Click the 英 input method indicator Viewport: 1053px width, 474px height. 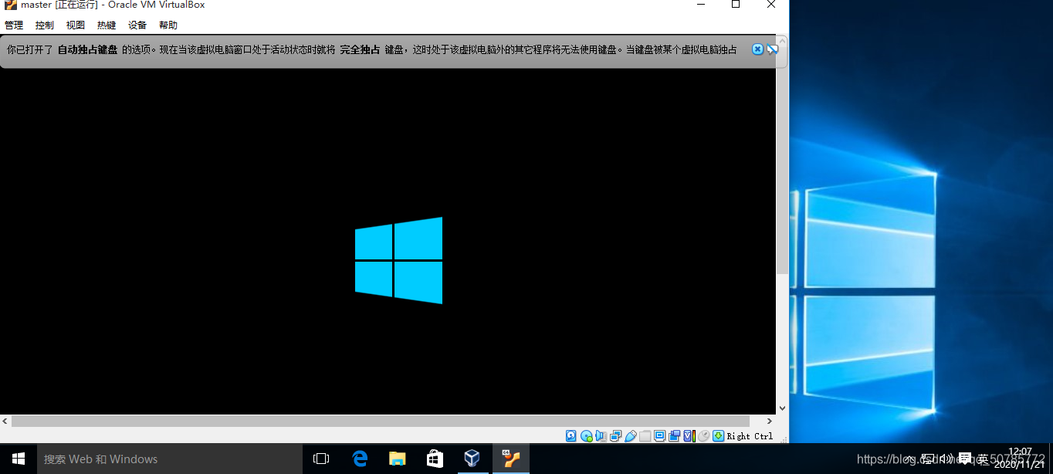click(983, 459)
